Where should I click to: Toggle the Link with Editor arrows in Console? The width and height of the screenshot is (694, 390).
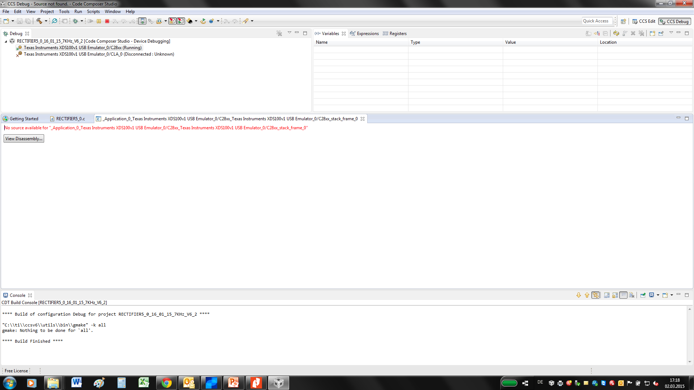(595, 295)
